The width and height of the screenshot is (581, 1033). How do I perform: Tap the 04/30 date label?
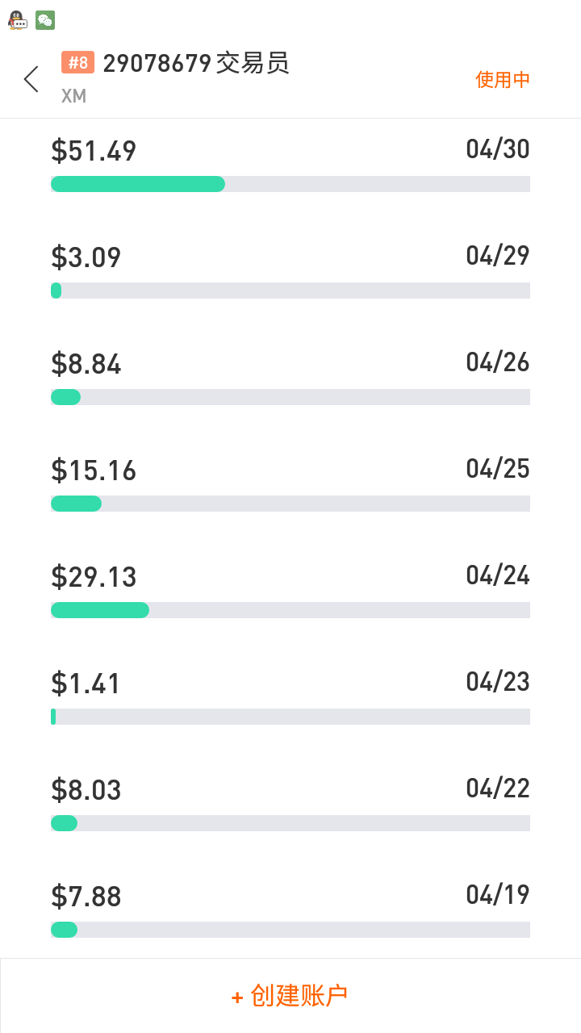497,149
